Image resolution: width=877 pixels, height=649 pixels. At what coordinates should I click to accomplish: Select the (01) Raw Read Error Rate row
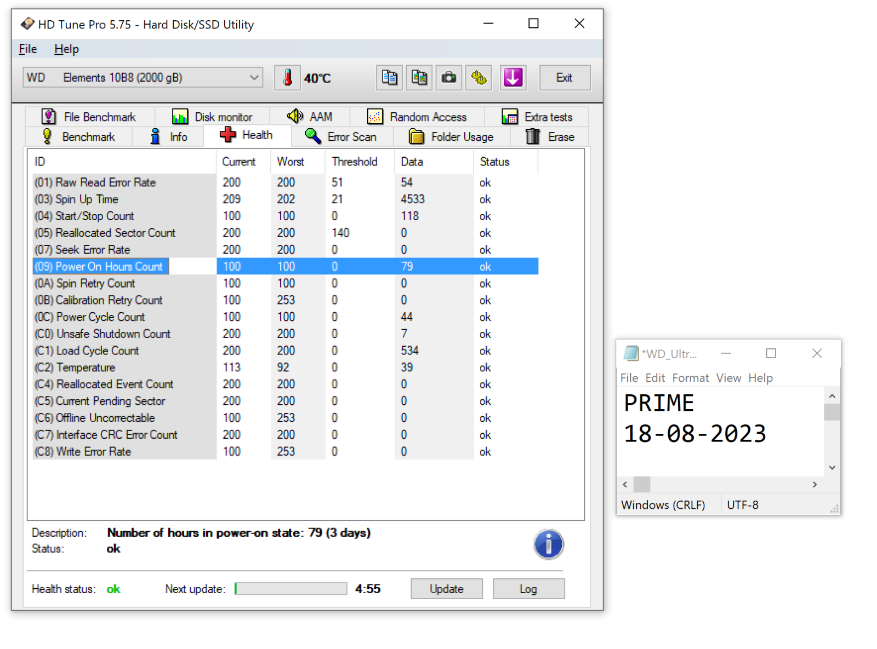[286, 182]
